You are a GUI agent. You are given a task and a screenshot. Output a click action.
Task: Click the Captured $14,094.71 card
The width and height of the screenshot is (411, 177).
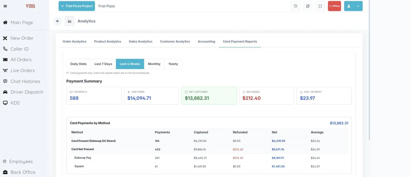(152, 96)
